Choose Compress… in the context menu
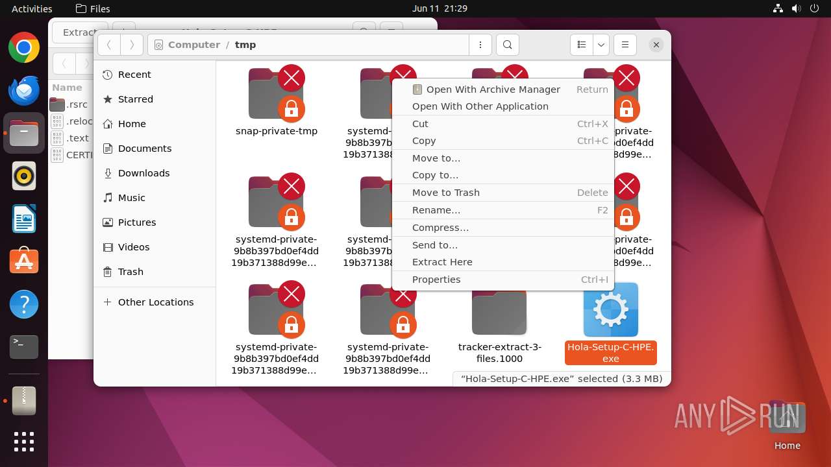Viewport: 831px width, 467px height. 503,228
